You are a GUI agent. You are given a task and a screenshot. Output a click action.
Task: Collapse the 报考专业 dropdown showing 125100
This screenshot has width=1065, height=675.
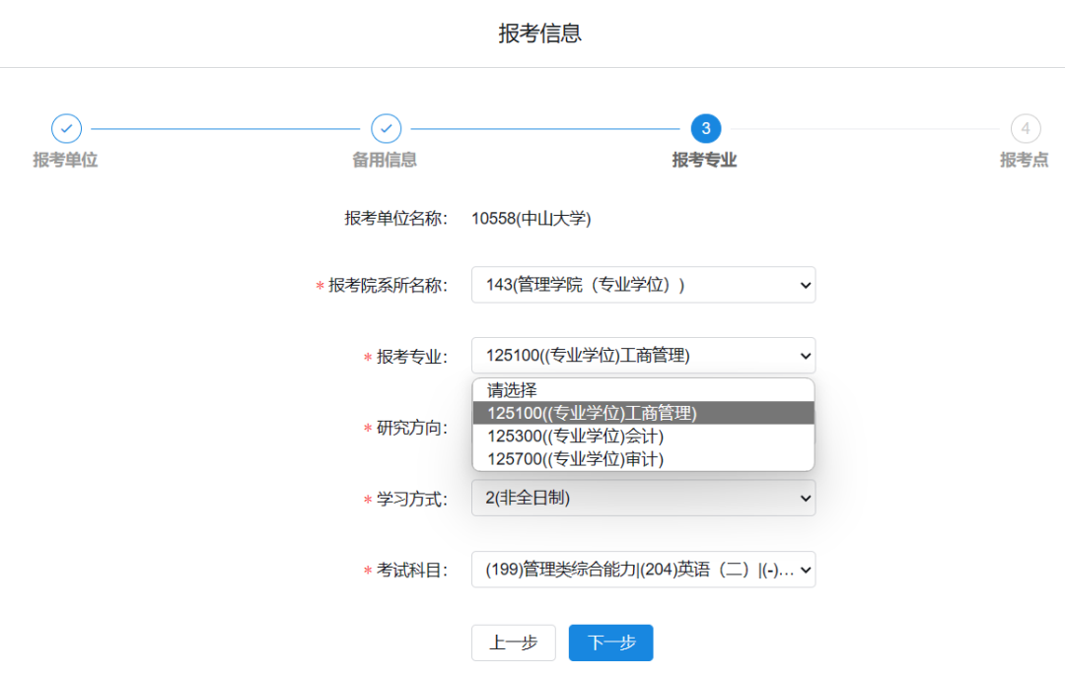coord(643,356)
